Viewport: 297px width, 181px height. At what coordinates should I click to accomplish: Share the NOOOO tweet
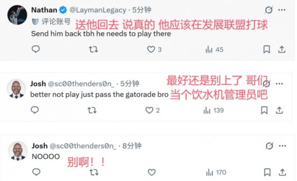282,172
